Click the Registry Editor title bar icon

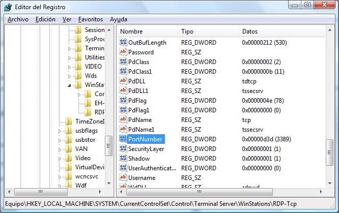(x=8, y=7)
